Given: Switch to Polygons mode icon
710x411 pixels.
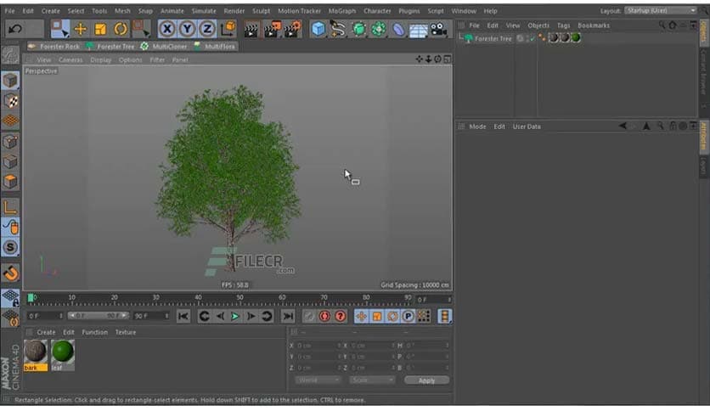Looking at the screenshot, I should pos(10,181).
